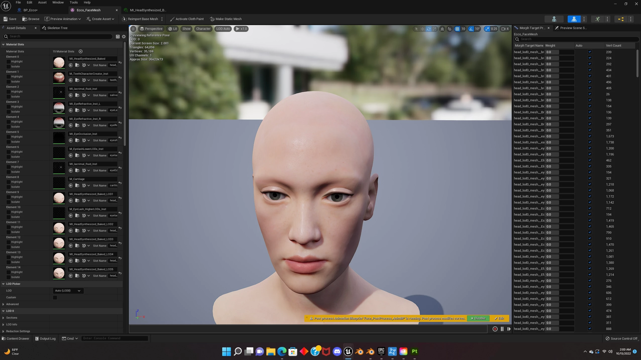Open the Asset Details settings gear

(x=124, y=37)
